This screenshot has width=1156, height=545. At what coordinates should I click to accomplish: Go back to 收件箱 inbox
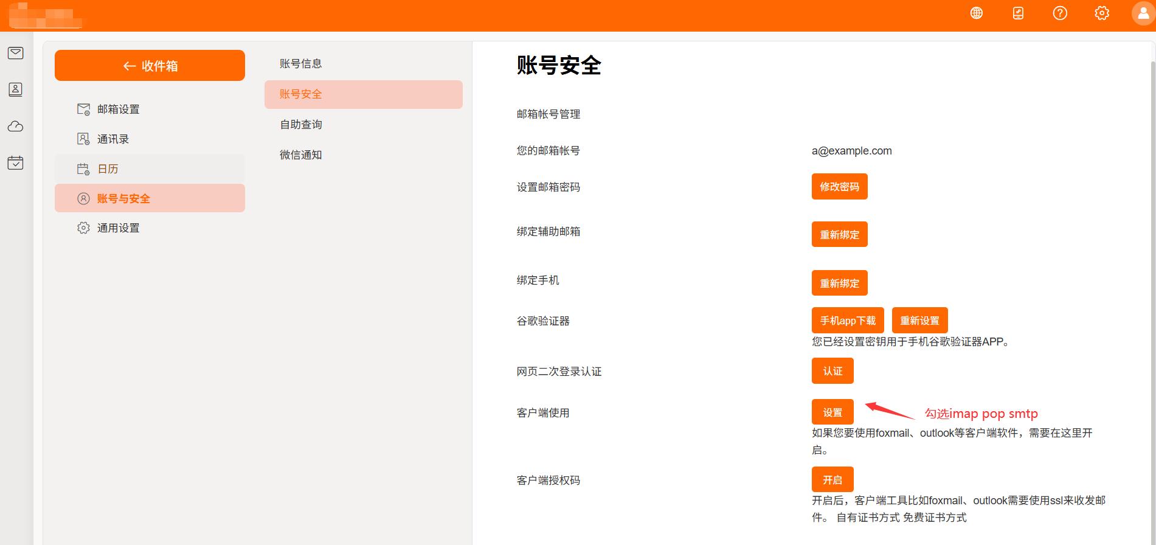tap(150, 66)
